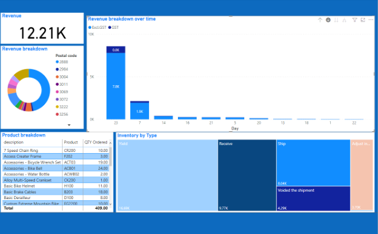
Task: Sort table by description column header
Action: click(x=13, y=142)
